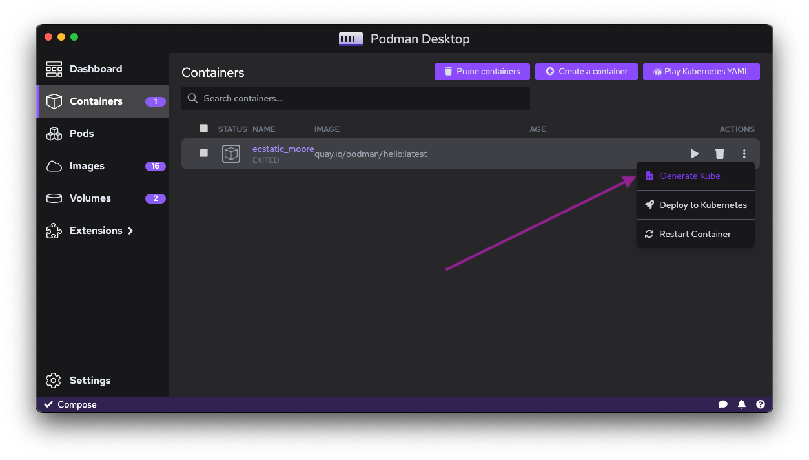Image resolution: width=809 pixels, height=460 pixels.
Task: Select Deploy to Kubernetes menu entry
Action: (702, 205)
